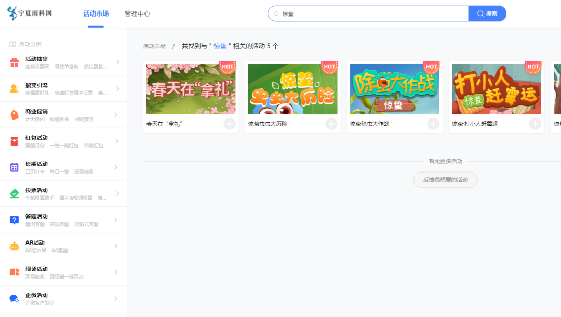Click the plus icon on 惊蛰·打小人赶霉运 card
The height and width of the screenshot is (317, 561).
coord(535,124)
